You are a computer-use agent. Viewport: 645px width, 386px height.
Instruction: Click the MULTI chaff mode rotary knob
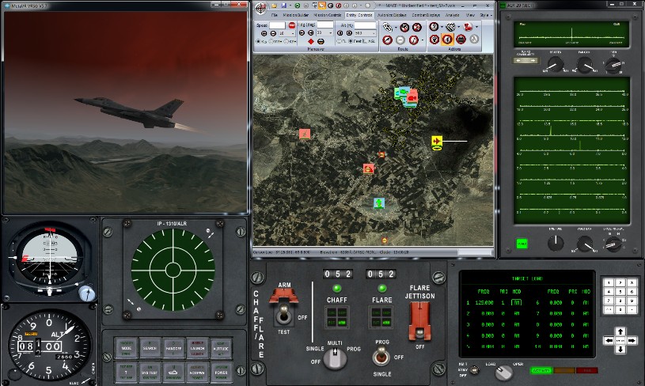tap(335, 358)
